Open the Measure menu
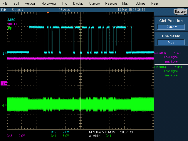This screenshot has height=141, width=188. (111, 4)
